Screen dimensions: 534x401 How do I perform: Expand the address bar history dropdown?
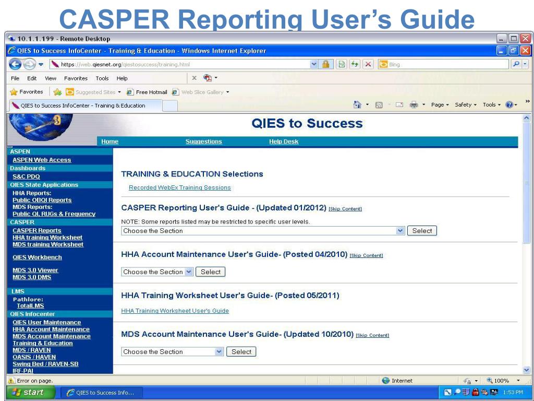314,64
